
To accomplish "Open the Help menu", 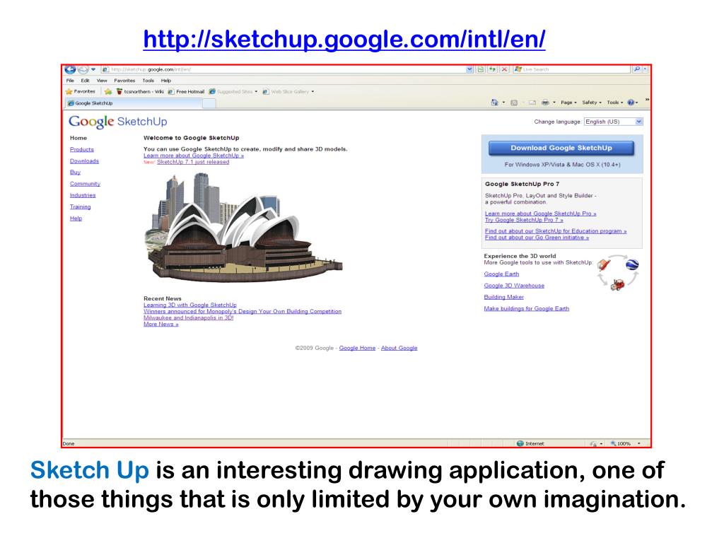I will click(x=165, y=81).
